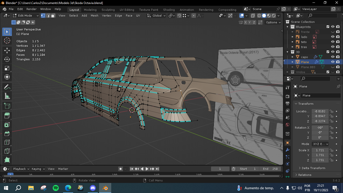The width and height of the screenshot is (343, 193).
Task: Toggle visibility of lado blueprint
Action: click(333, 37)
